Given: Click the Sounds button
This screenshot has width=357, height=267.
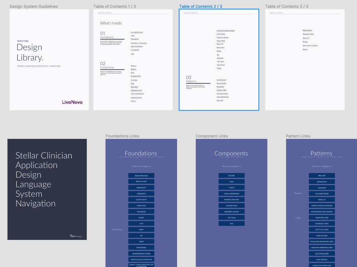Looking at the screenshot, I should 141,218.
